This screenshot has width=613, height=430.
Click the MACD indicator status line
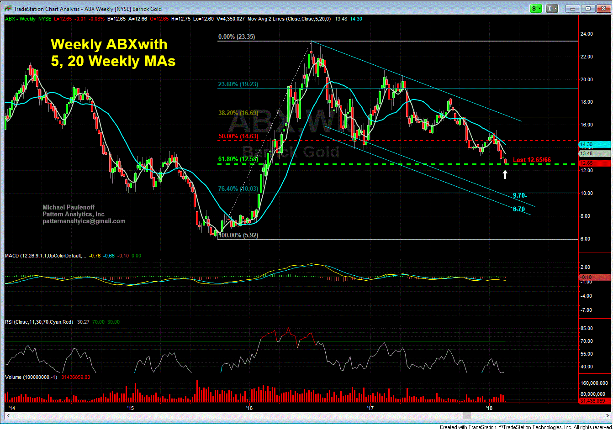click(73, 256)
